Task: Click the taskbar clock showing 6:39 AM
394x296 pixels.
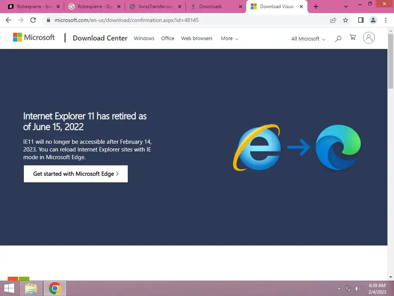Action: tap(377, 289)
